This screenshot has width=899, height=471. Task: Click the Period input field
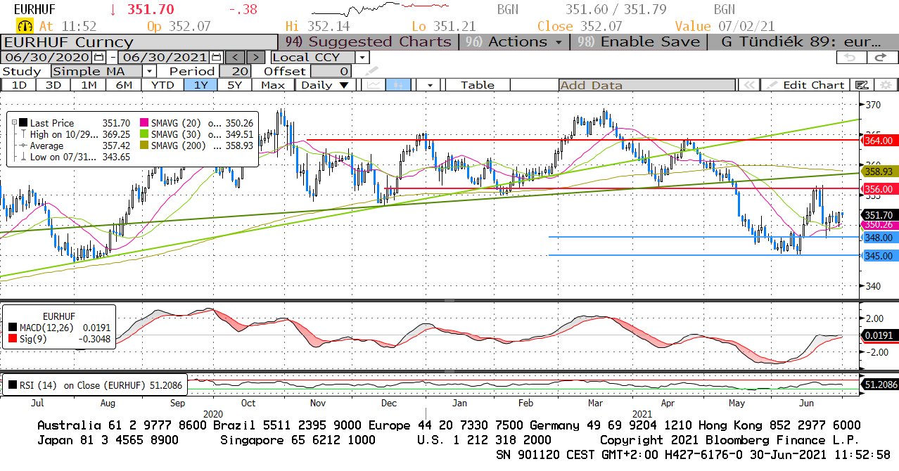click(236, 71)
